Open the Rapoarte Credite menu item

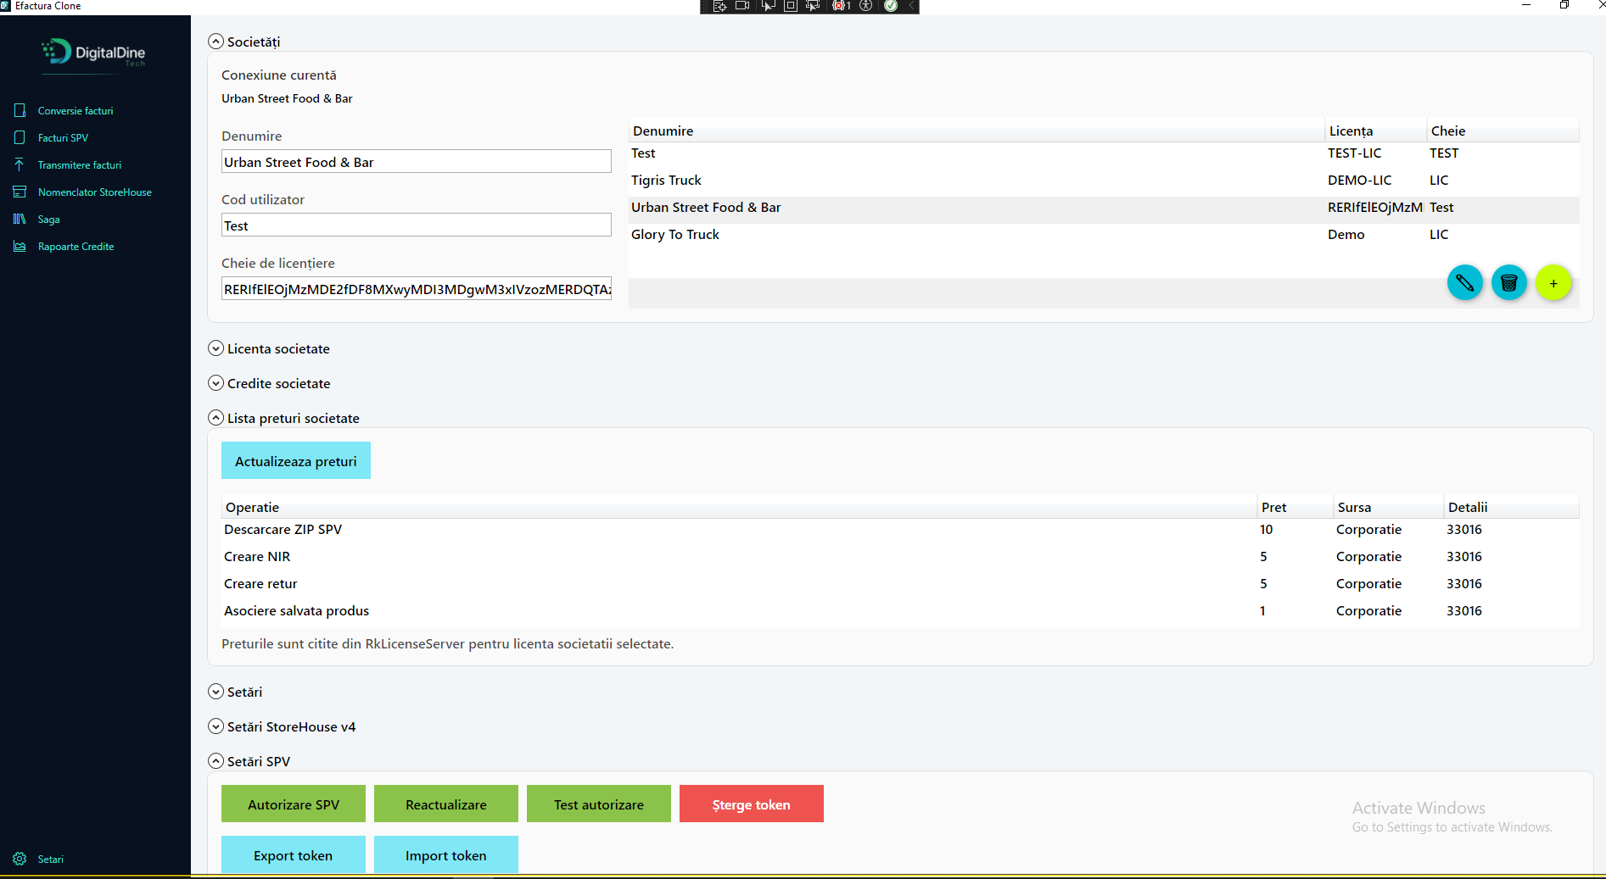[x=76, y=247]
